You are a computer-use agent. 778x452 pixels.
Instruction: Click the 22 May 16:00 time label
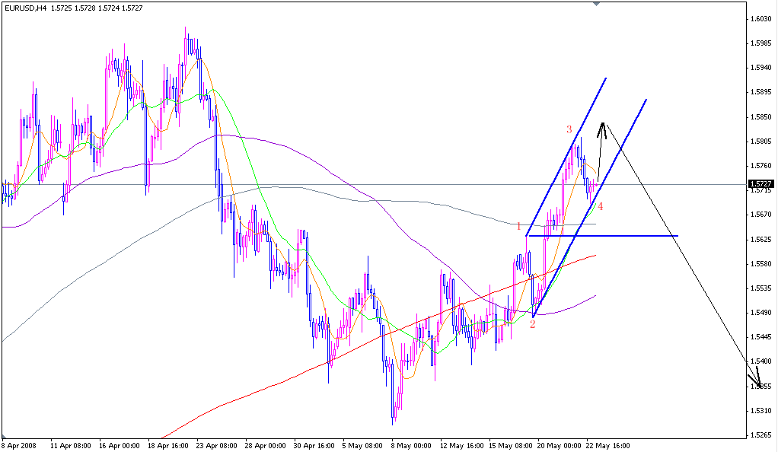coord(607,446)
